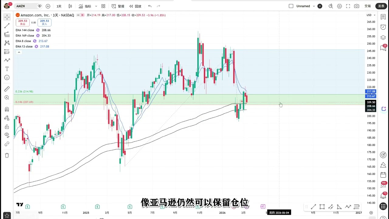This screenshot has height=219, width=389.
Task: Select triangle pattern in floating toolbar
Action: tap(339, 207)
